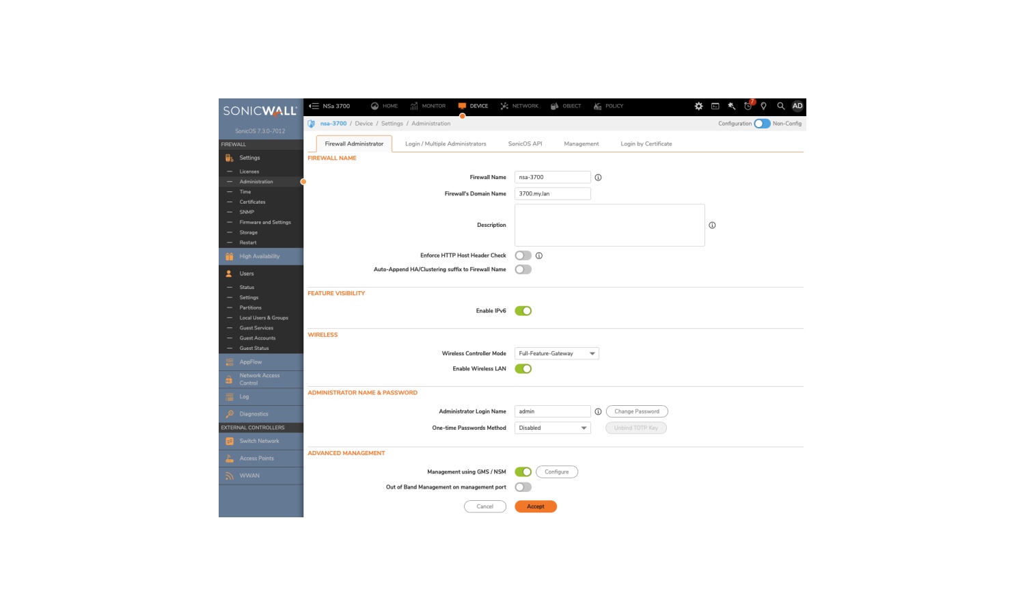
Task: View the notifications icon with 7 alerts
Action: (747, 107)
